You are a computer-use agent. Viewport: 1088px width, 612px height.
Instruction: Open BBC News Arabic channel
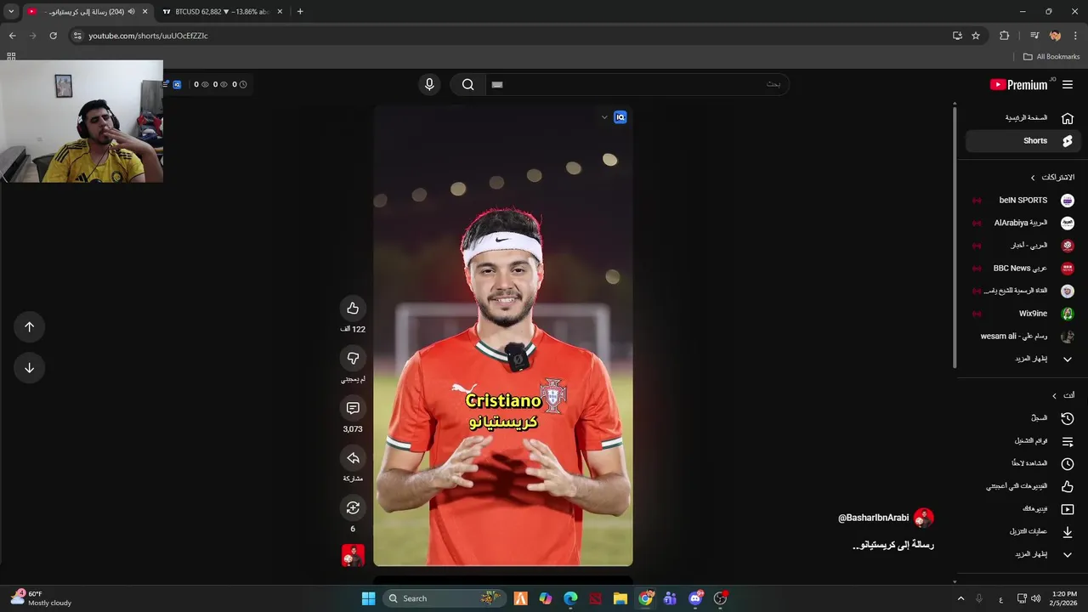tap(1023, 269)
